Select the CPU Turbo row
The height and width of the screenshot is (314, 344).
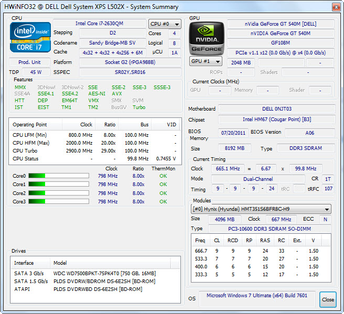coord(95,151)
